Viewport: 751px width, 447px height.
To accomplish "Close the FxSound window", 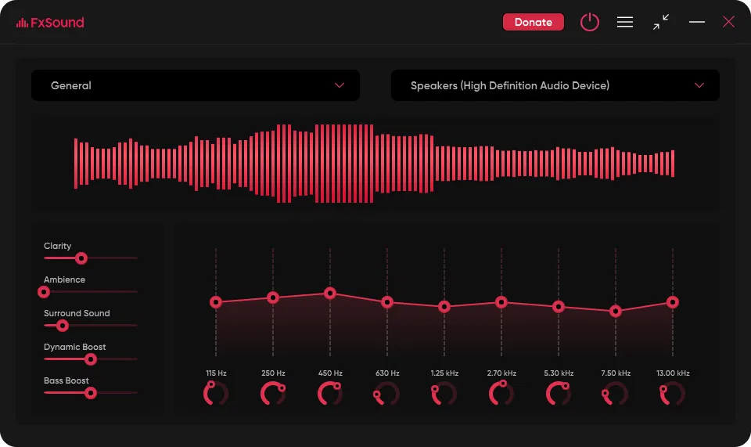I will 728,22.
